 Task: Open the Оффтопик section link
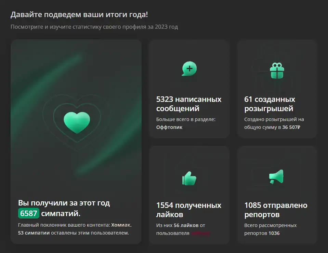pyautogui.click(x=169, y=127)
